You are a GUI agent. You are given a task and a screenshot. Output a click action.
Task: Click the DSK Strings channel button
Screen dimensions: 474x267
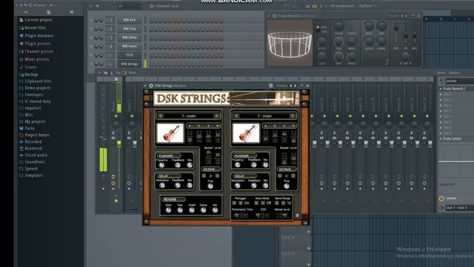pos(130,64)
